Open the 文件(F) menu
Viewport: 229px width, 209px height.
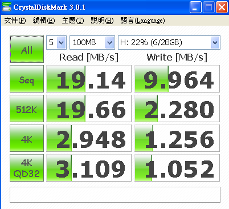click(15, 21)
